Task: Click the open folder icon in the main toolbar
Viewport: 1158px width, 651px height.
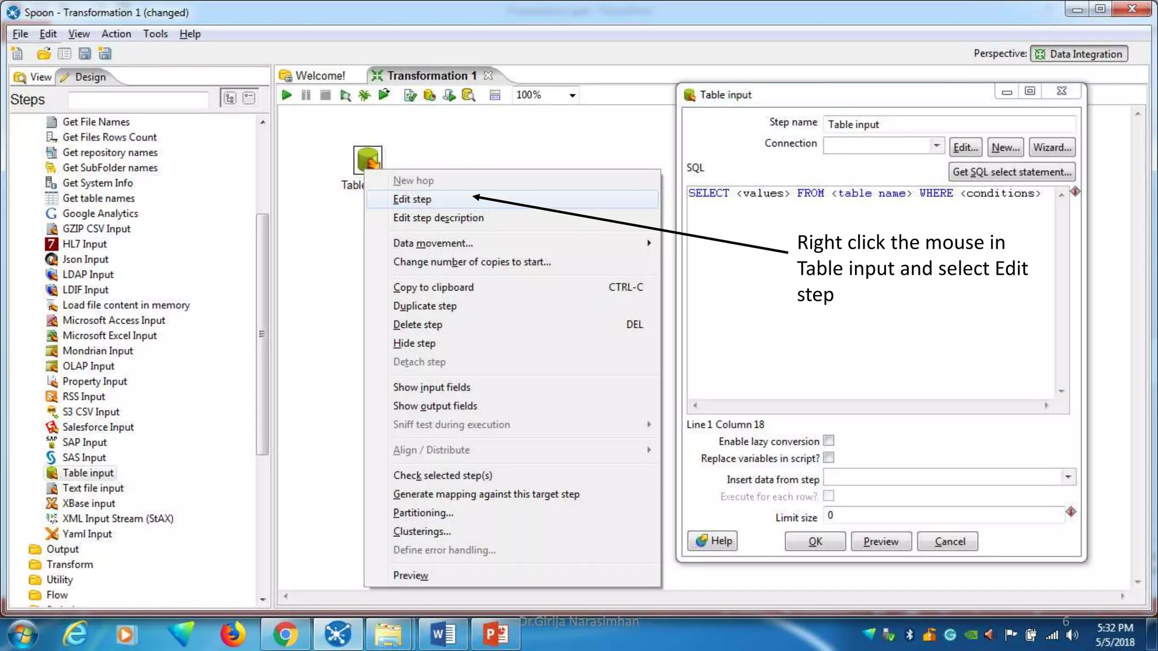Action: pyautogui.click(x=44, y=54)
